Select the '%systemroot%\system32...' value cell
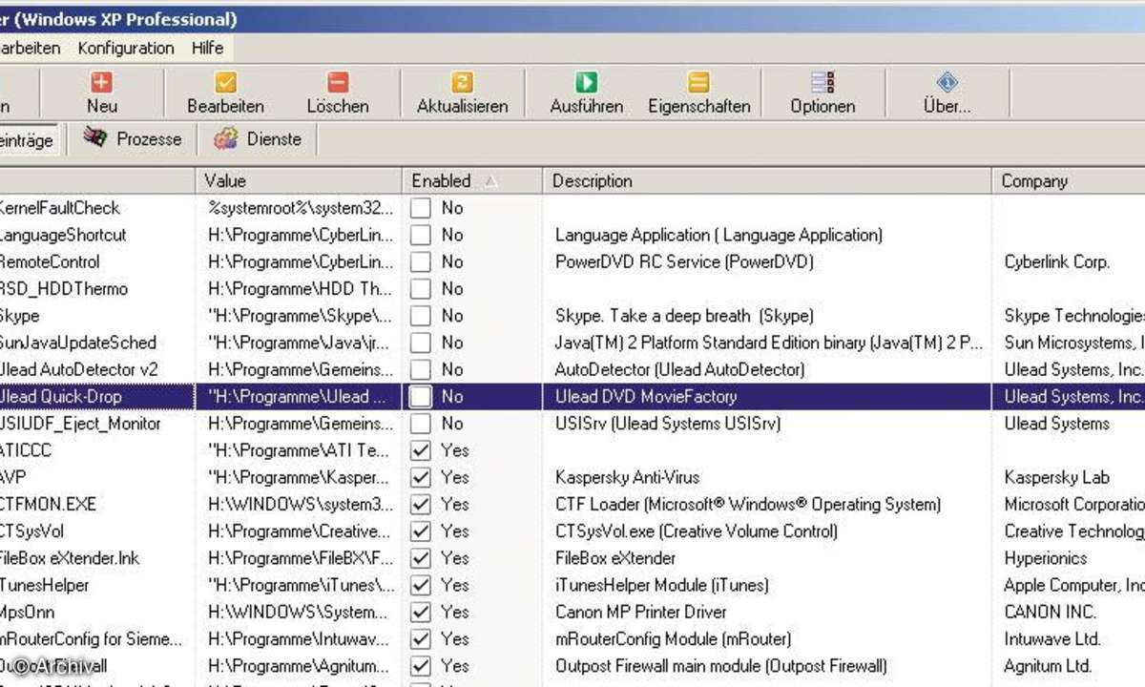 300,208
